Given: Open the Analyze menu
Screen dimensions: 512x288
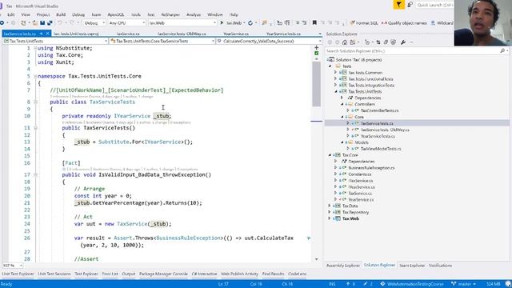Looking at the screenshot, I should pyautogui.click(x=194, y=14).
